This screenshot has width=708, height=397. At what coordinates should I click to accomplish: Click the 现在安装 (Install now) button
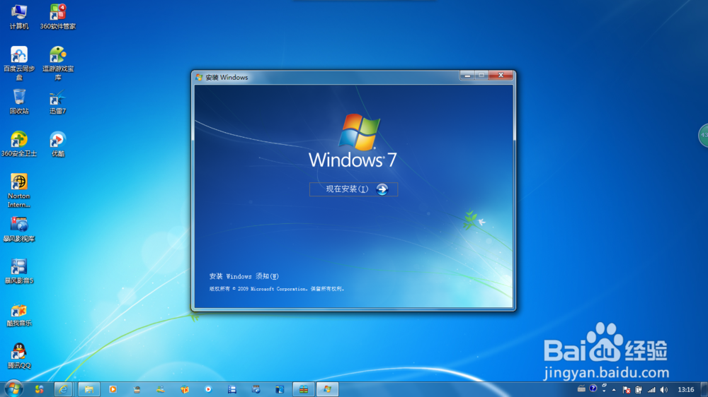pos(353,189)
